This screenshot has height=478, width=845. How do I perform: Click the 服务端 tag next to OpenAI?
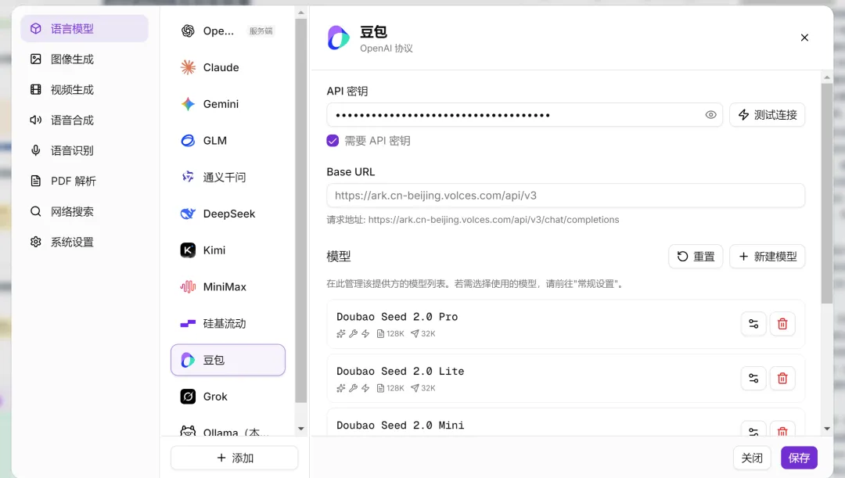[x=261, y=31]
